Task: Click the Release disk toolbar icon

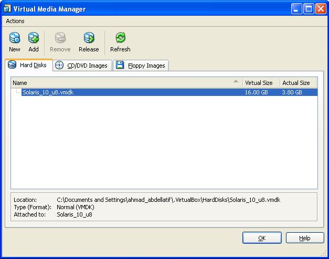Action: (x=89, y=38)
